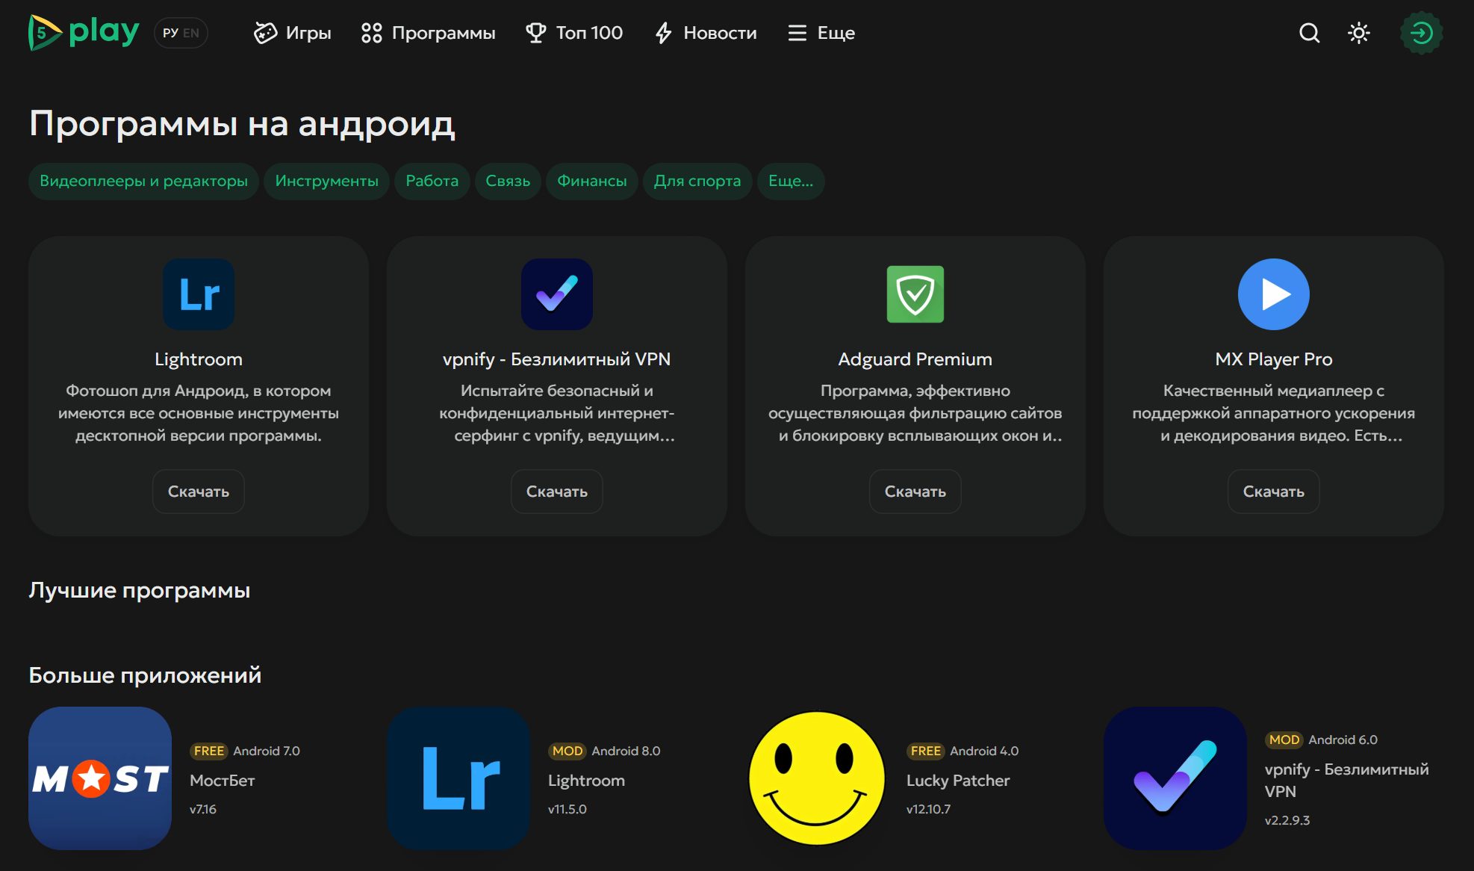Click the v7.16 version of МостБет
The image size is (1474, 871).
(203, 809)
